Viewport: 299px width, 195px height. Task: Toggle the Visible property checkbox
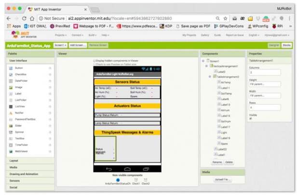point(251,118)
